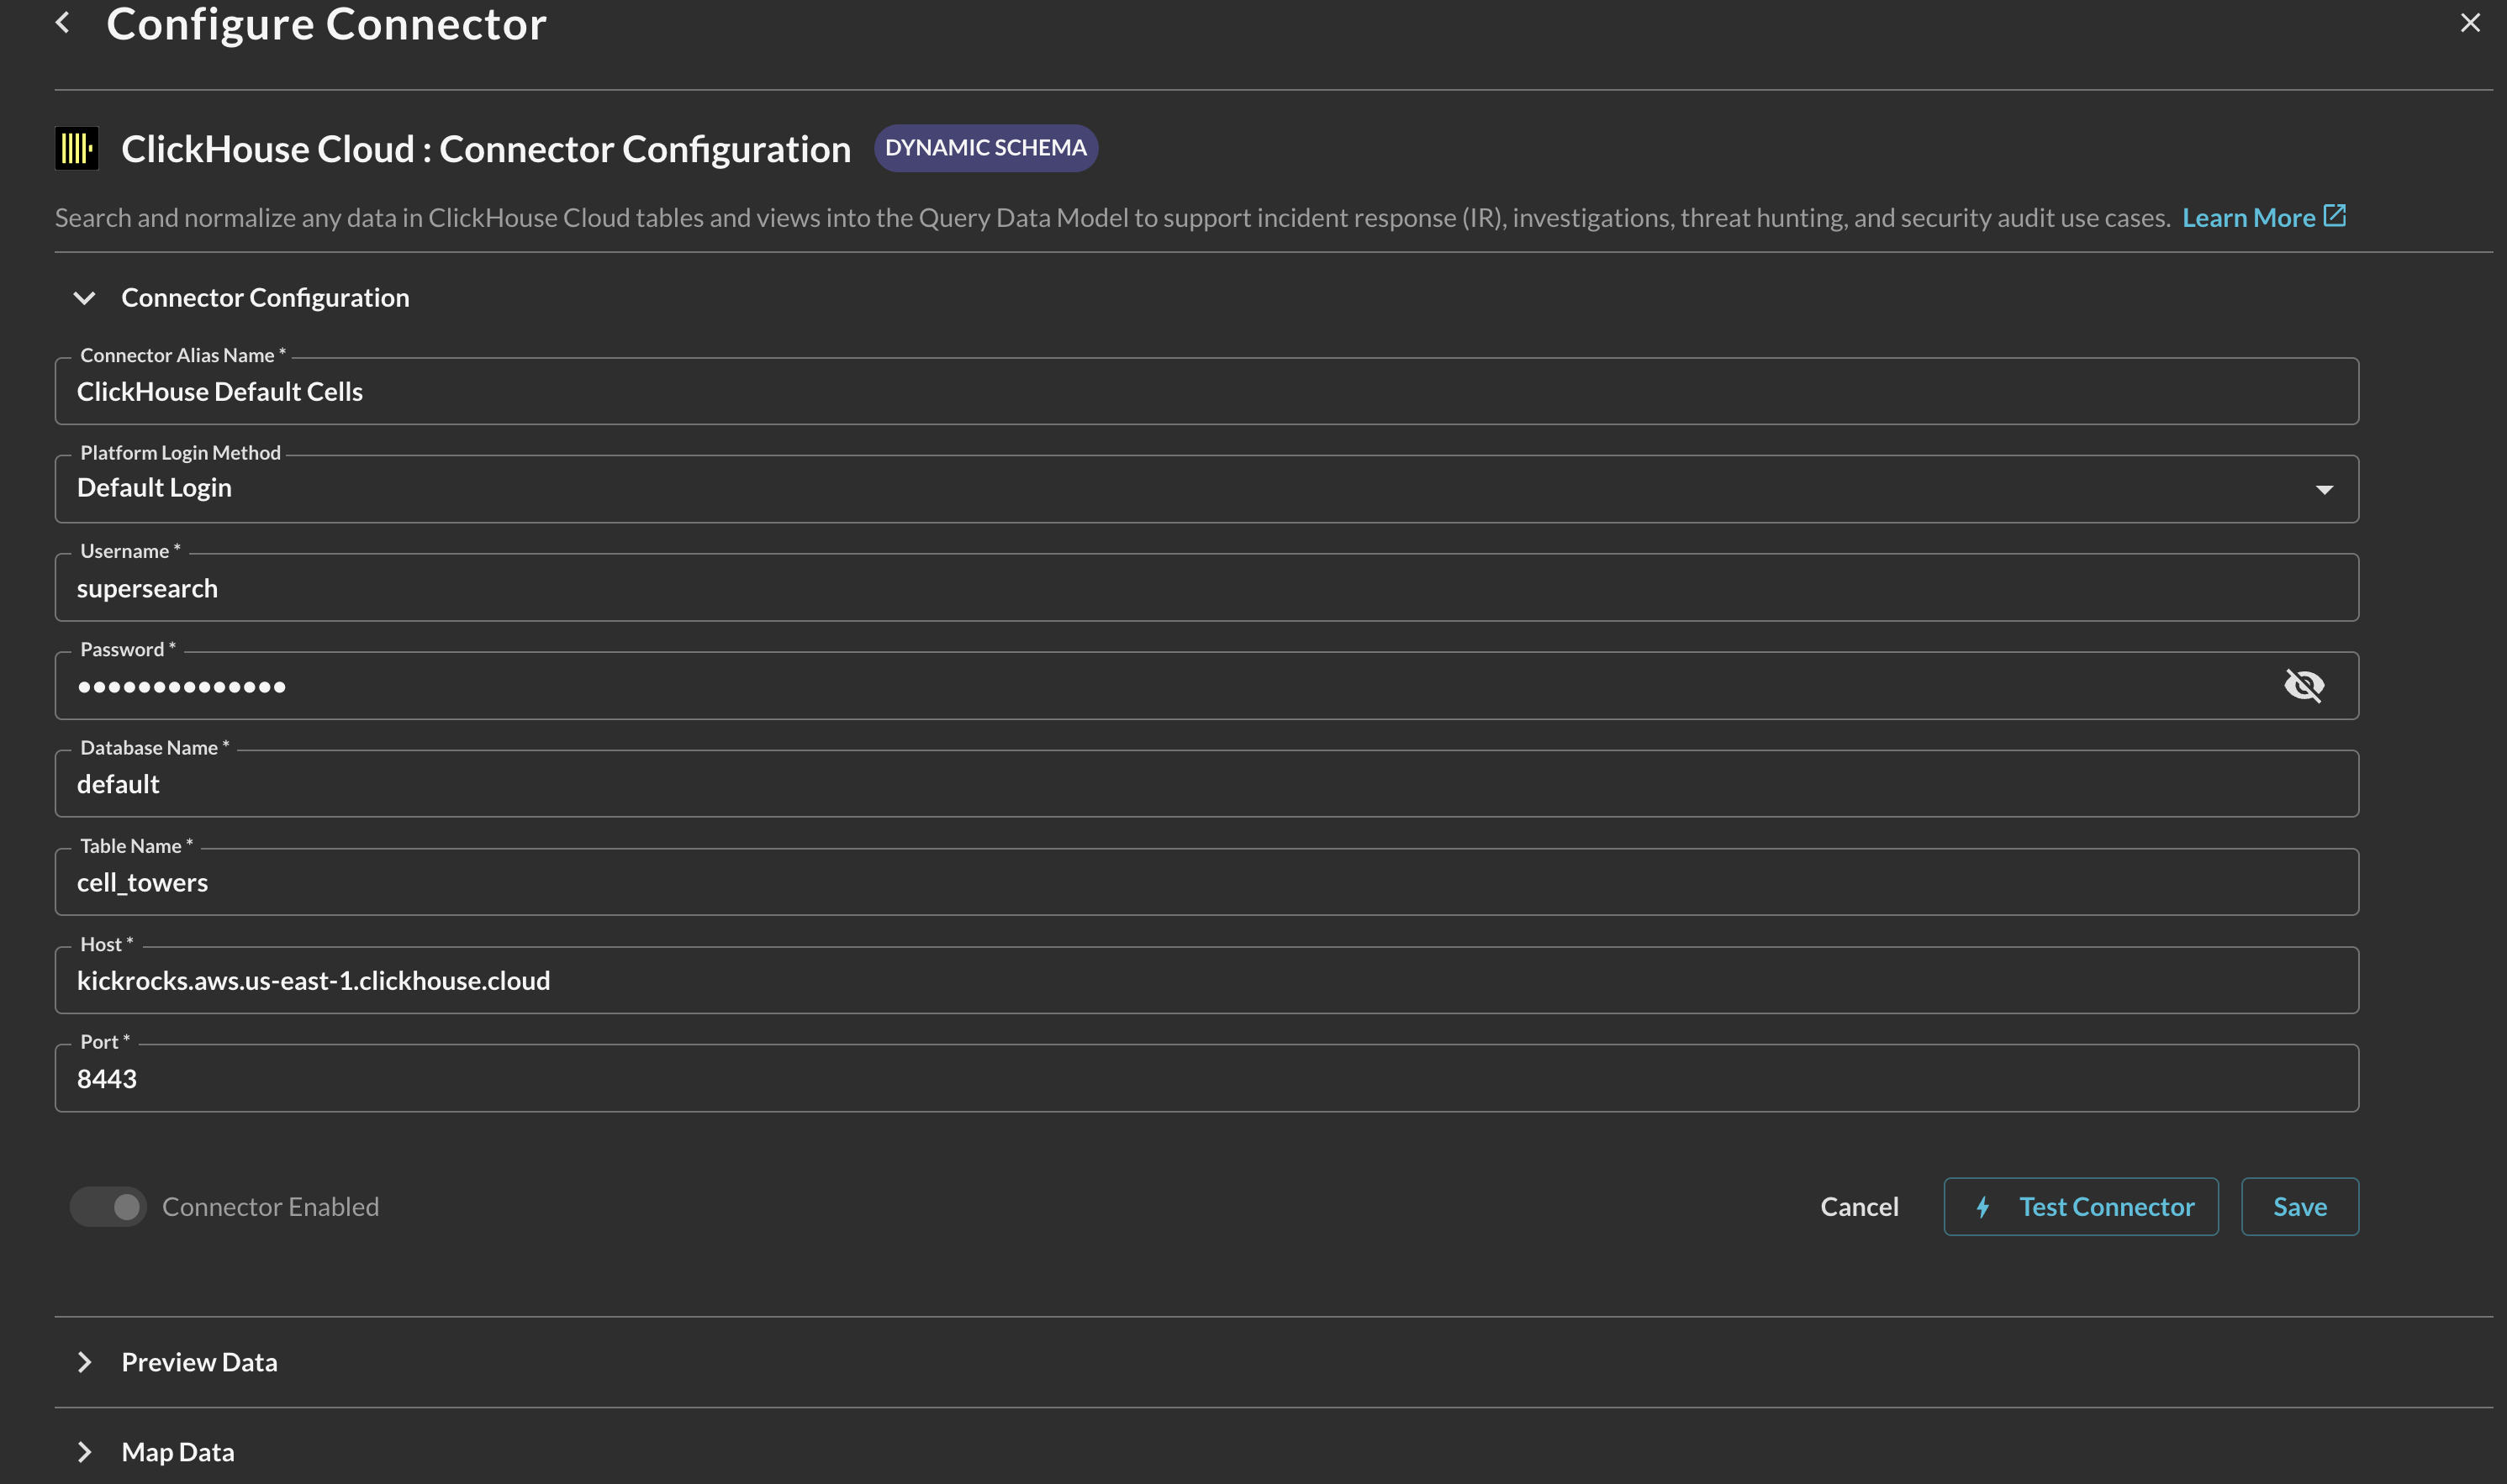The image size is (2507, 1484).
Task: Expand the Preview Data section
Action: click(85, 1362)
